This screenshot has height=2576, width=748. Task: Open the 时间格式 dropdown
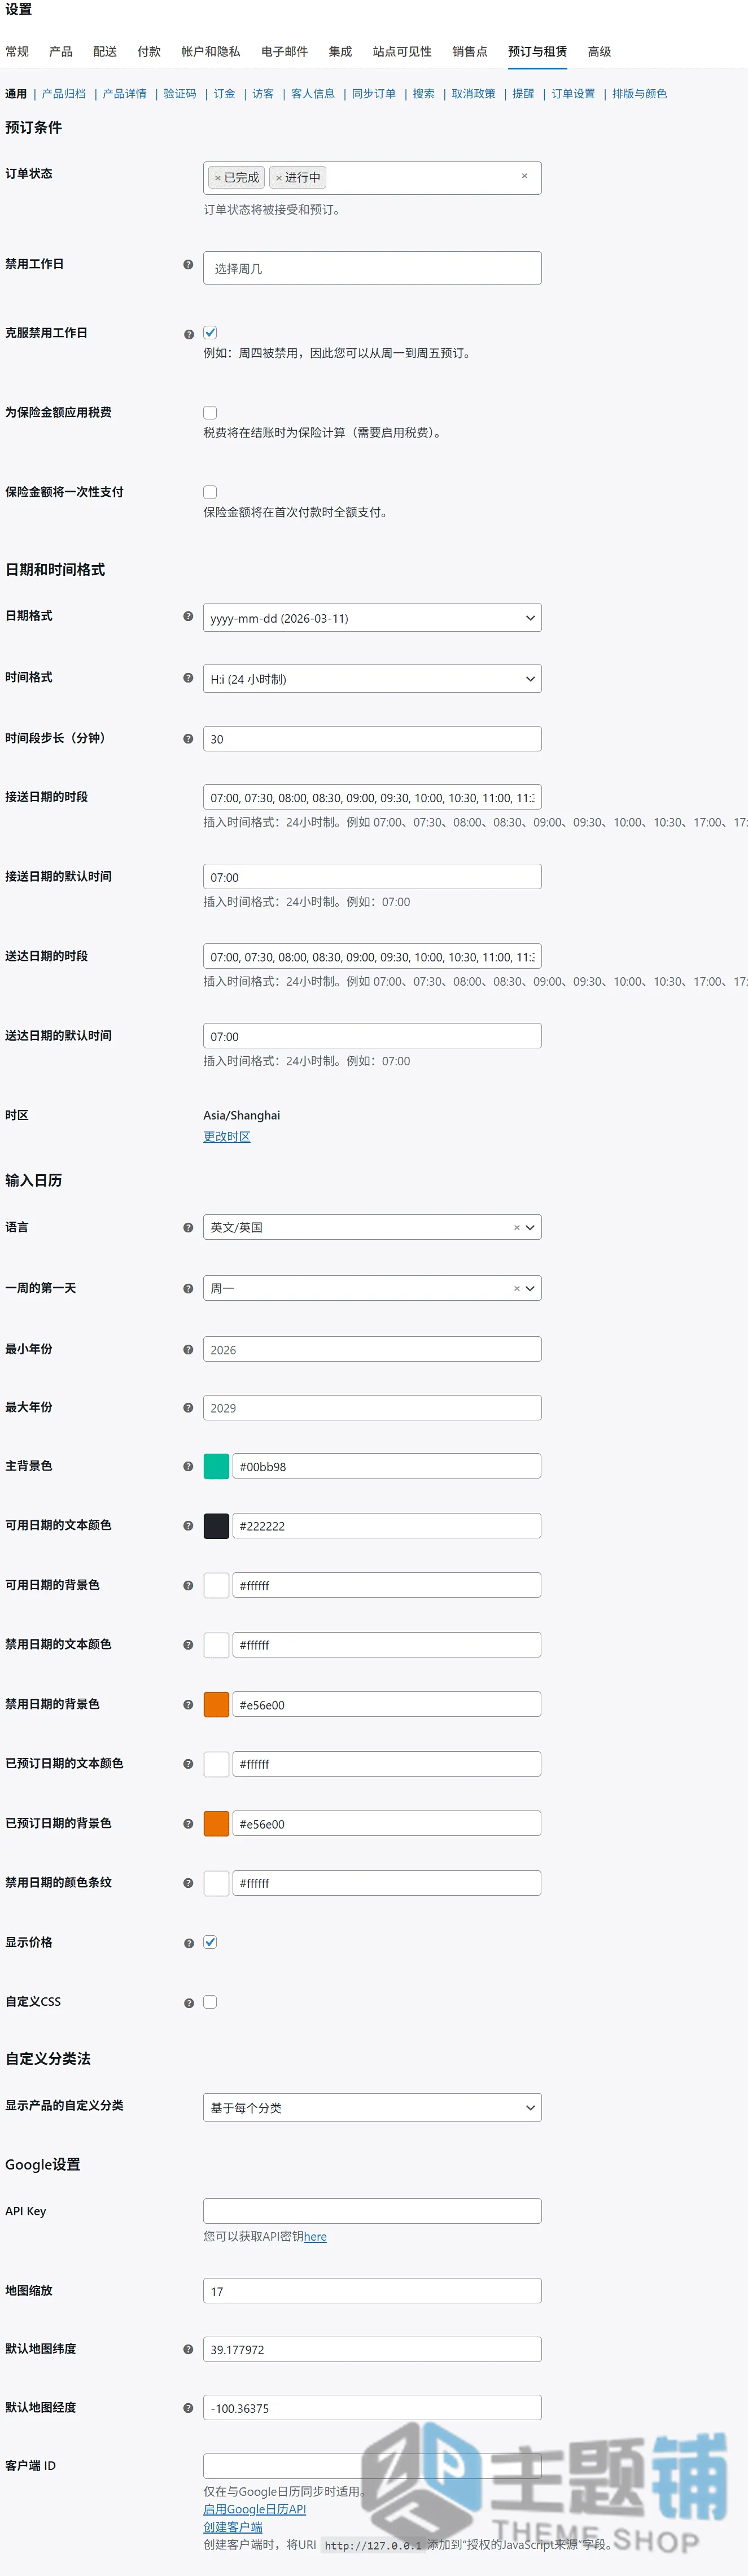pos(372,679)
